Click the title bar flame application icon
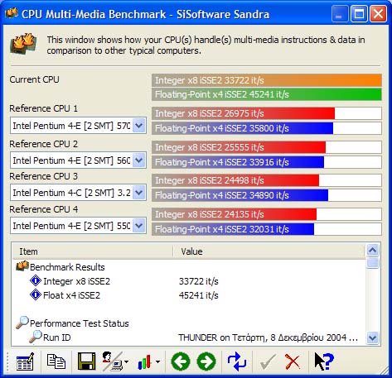The width and height of the screenshot is (392, 378). pyautogui.click(x=12, y=13)
